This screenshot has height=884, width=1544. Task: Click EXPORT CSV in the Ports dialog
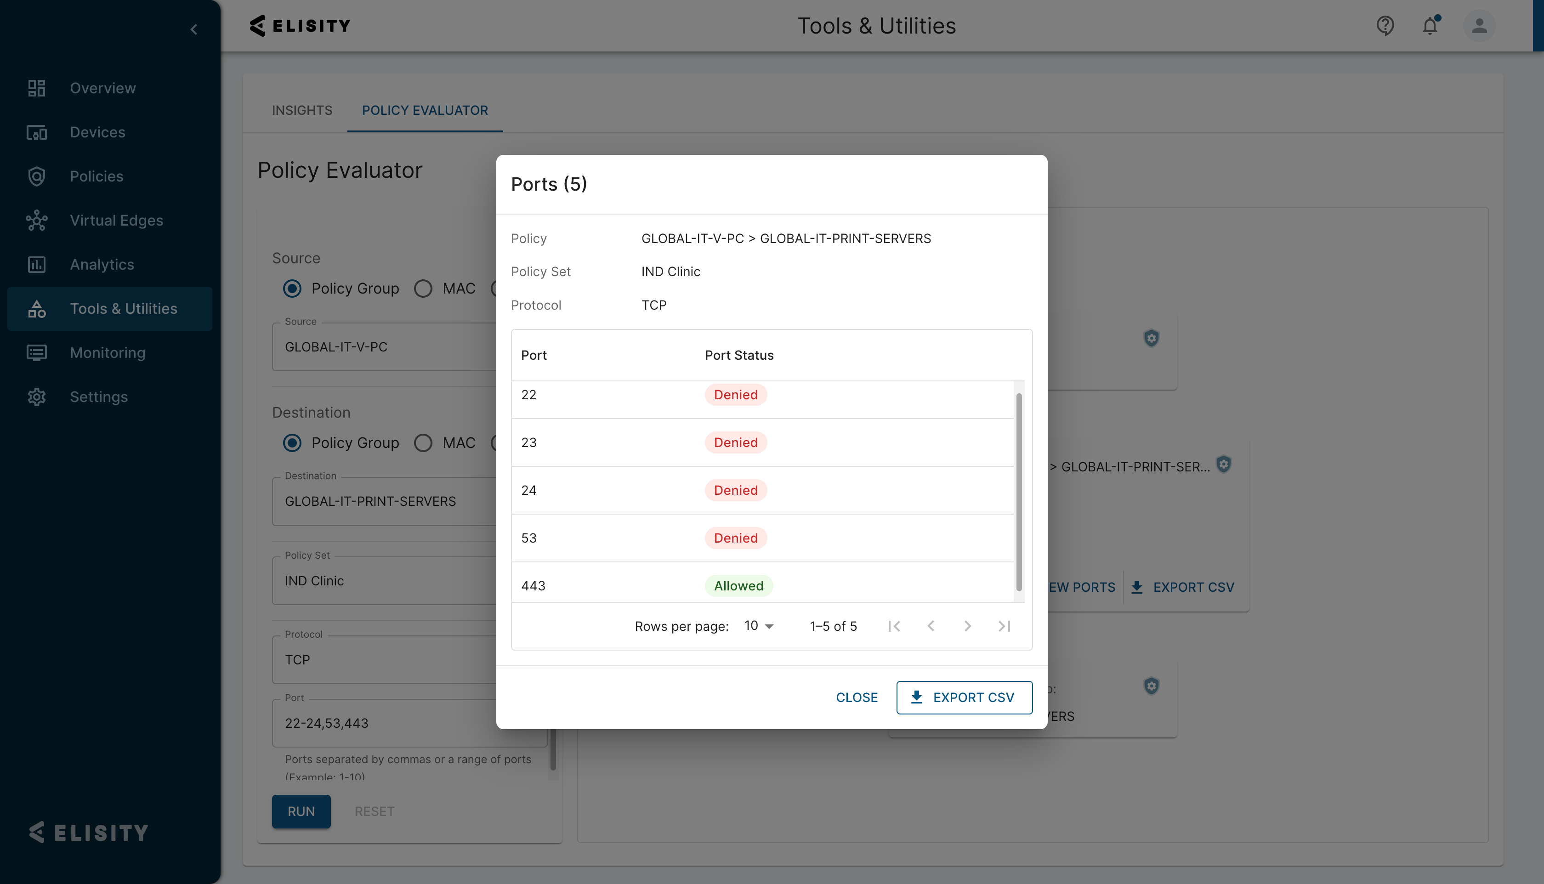pos(964,697)
